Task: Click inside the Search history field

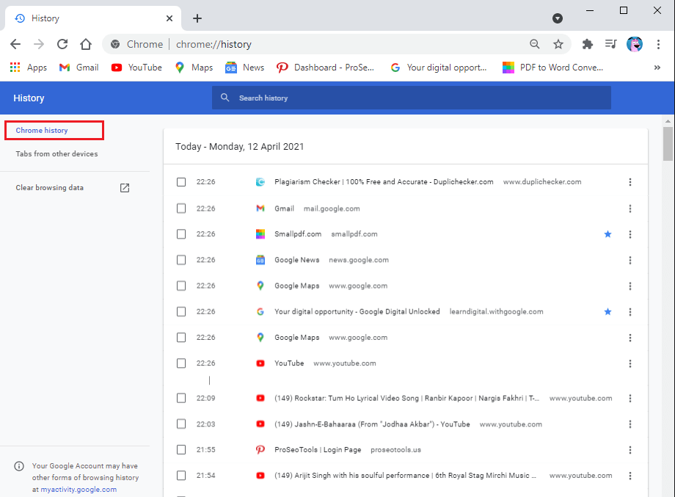Action: point(411,97)
